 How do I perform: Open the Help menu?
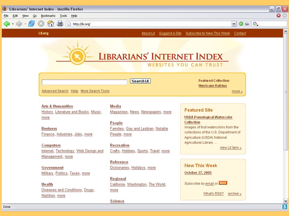(x=74, y=16)
